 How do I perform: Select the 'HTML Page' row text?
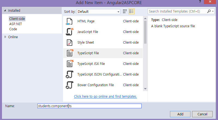pos(86,21)
